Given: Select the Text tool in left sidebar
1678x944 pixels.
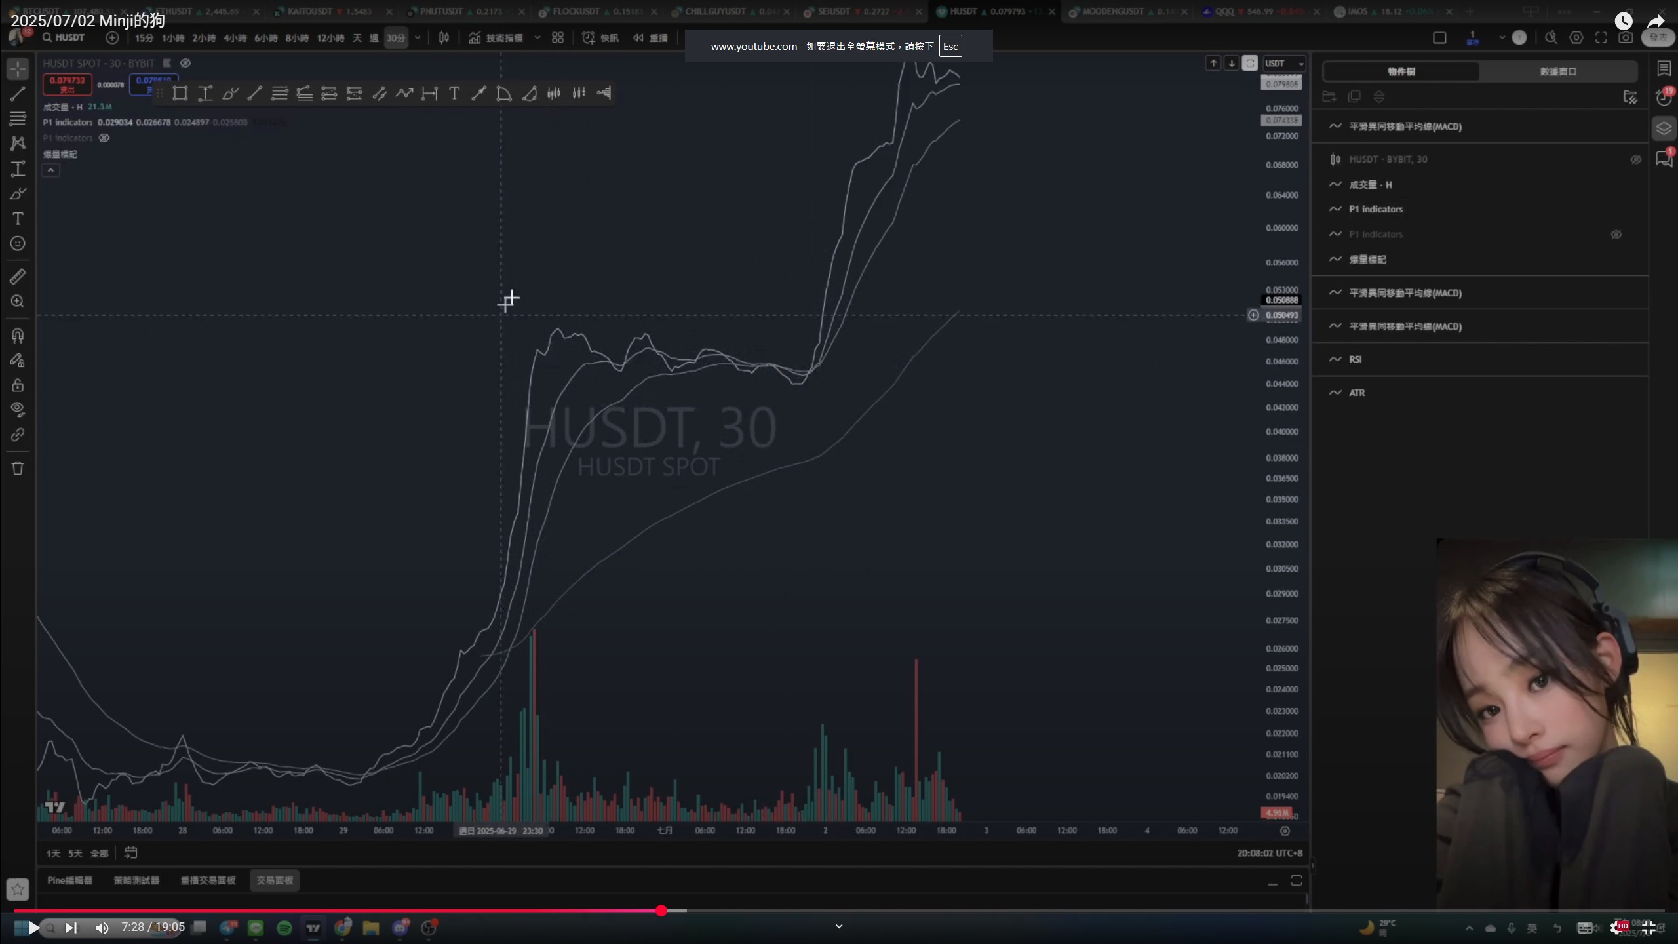Looking at the screenshot, I should tap(18, 219).
